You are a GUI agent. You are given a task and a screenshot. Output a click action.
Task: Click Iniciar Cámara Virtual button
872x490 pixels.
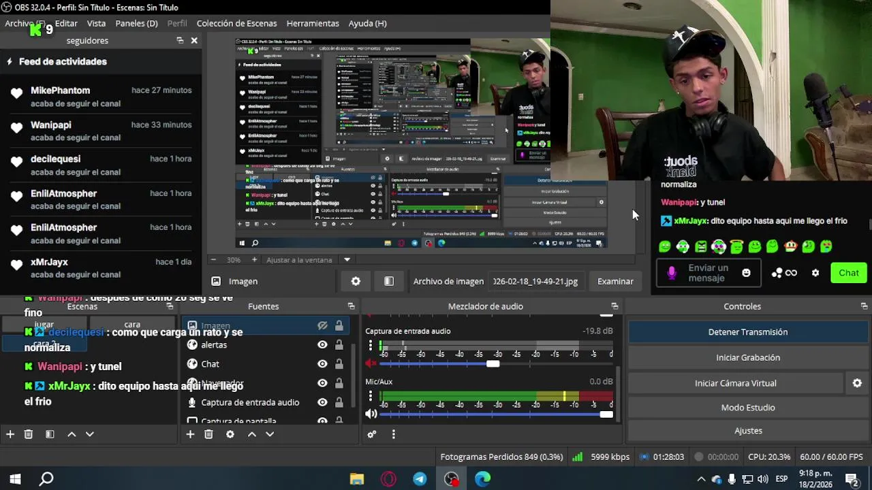tap(735, 383)
